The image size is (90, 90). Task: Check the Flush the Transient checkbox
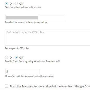7,86
